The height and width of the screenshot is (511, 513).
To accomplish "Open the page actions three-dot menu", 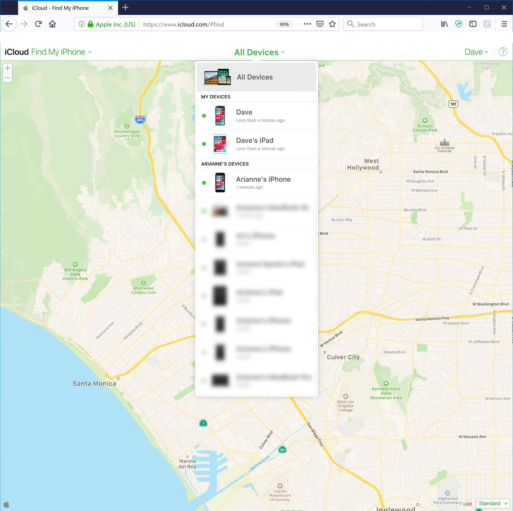I will pos(307,24).
